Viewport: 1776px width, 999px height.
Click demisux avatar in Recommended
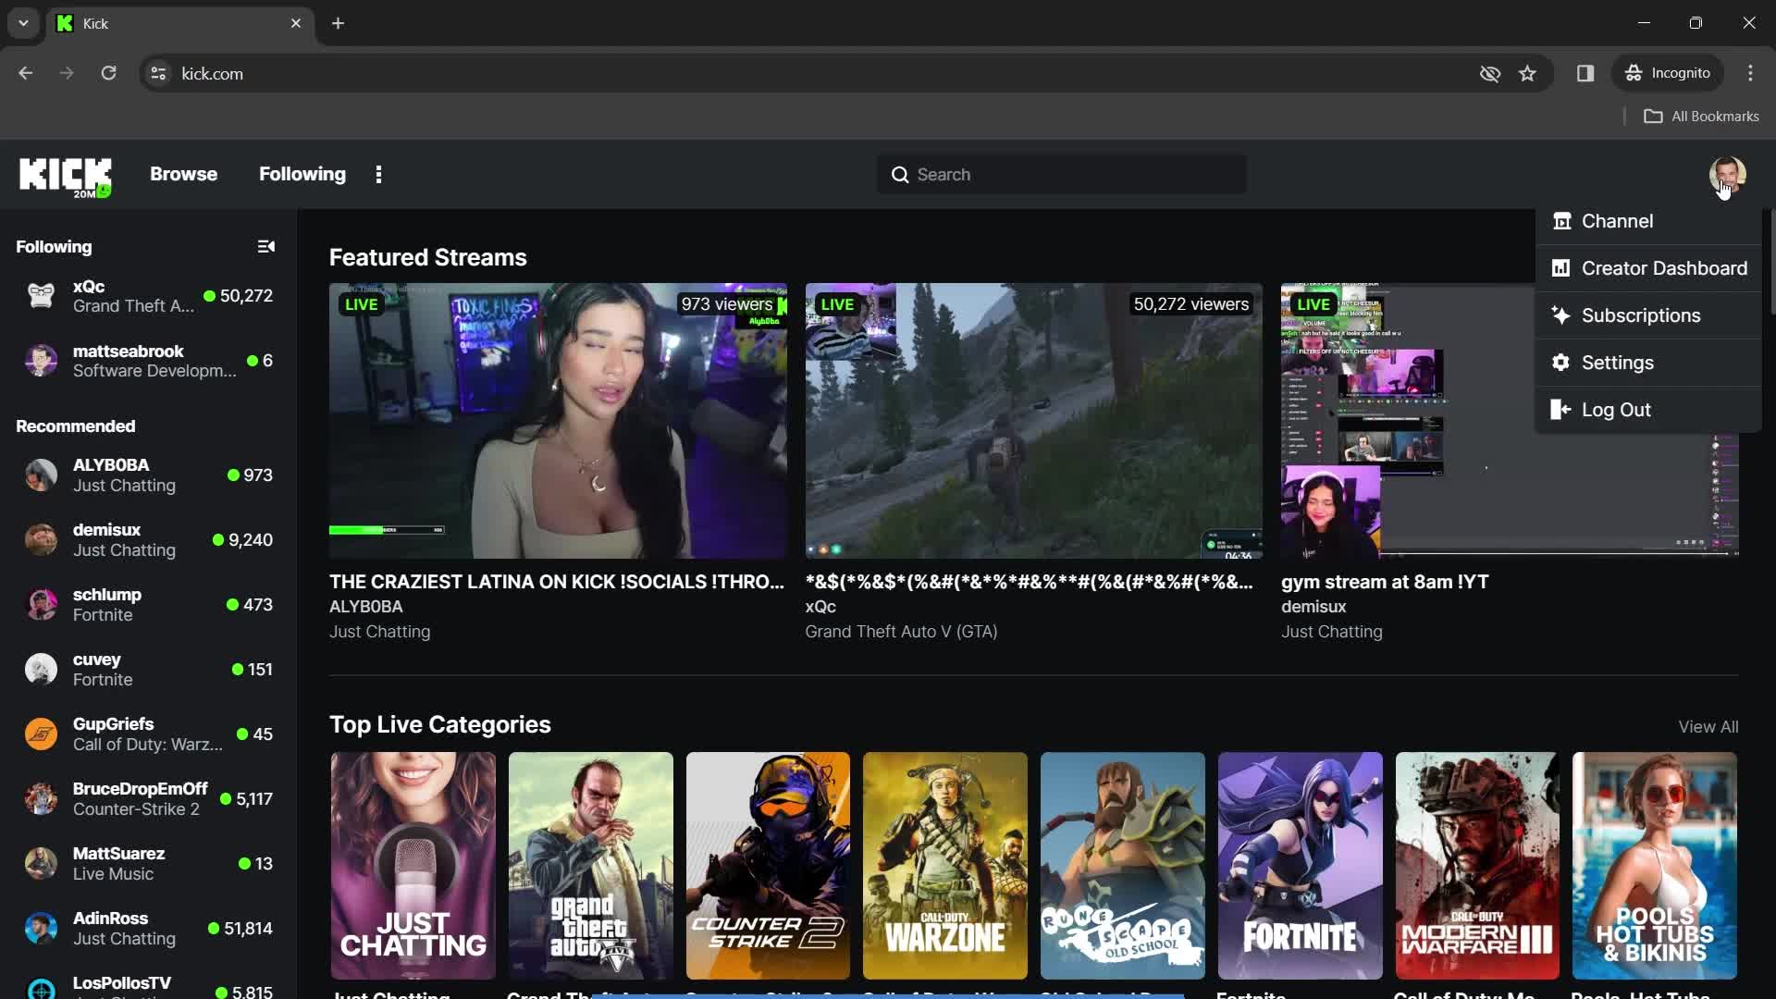click(41, 540)
